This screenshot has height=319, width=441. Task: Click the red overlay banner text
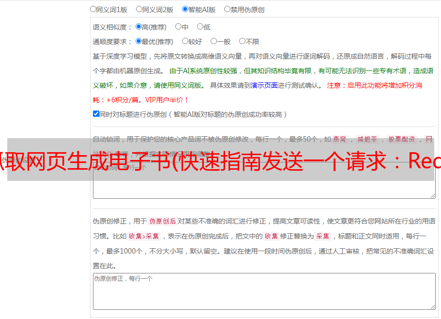point(220,160)
